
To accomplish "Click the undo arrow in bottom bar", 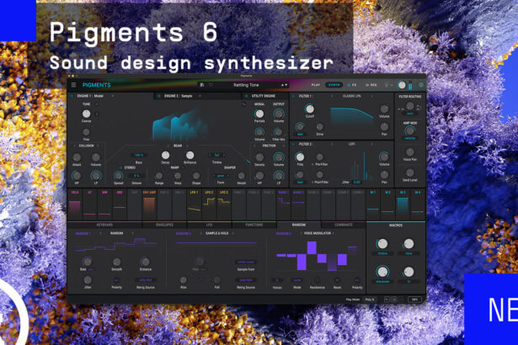I will (x=387, y=300).
